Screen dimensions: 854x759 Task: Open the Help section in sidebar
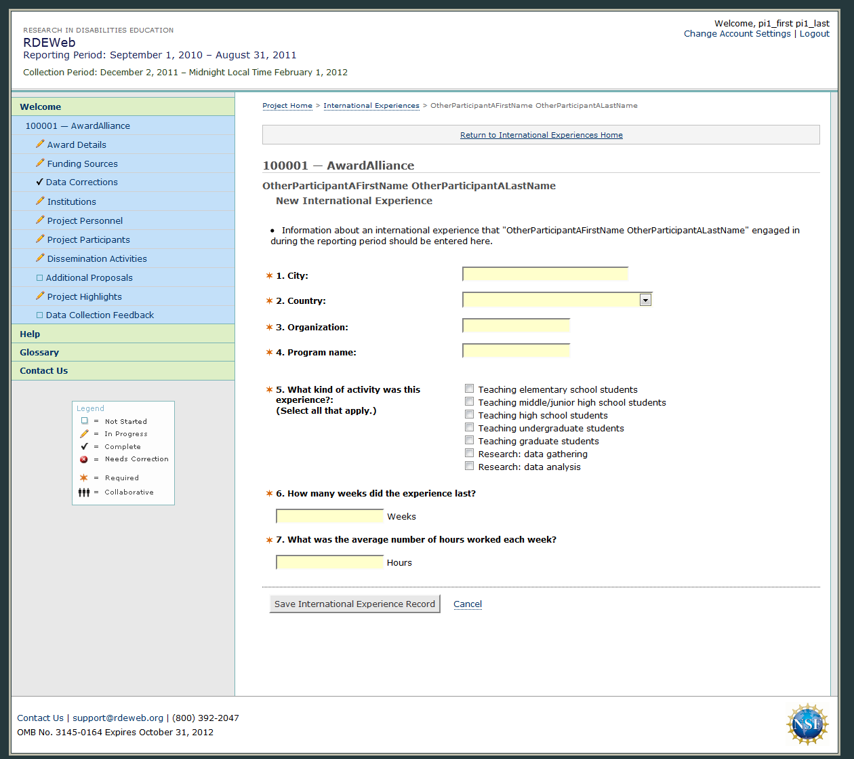coord(30,334)
